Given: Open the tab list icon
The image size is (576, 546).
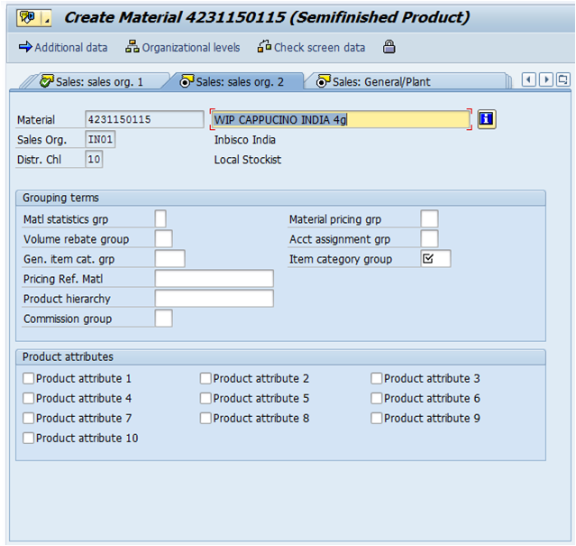Looking at the screenshot, I should 562,80.
